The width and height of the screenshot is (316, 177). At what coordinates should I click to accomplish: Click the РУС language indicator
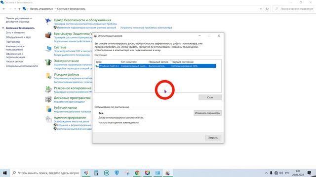(287, 173)
